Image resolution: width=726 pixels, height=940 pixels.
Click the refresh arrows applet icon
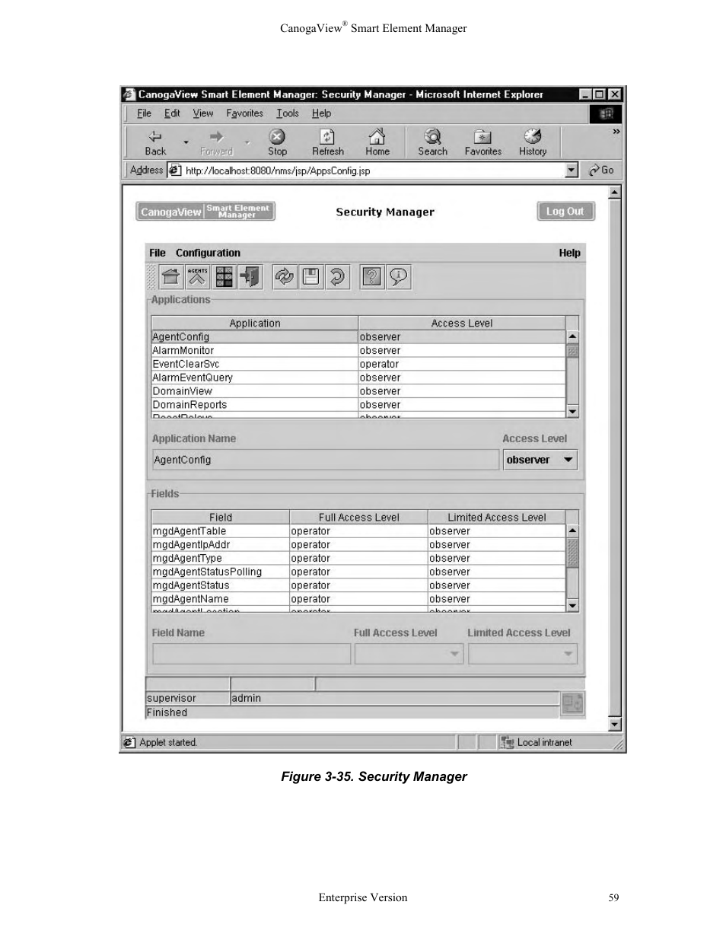tap(284, 277)
